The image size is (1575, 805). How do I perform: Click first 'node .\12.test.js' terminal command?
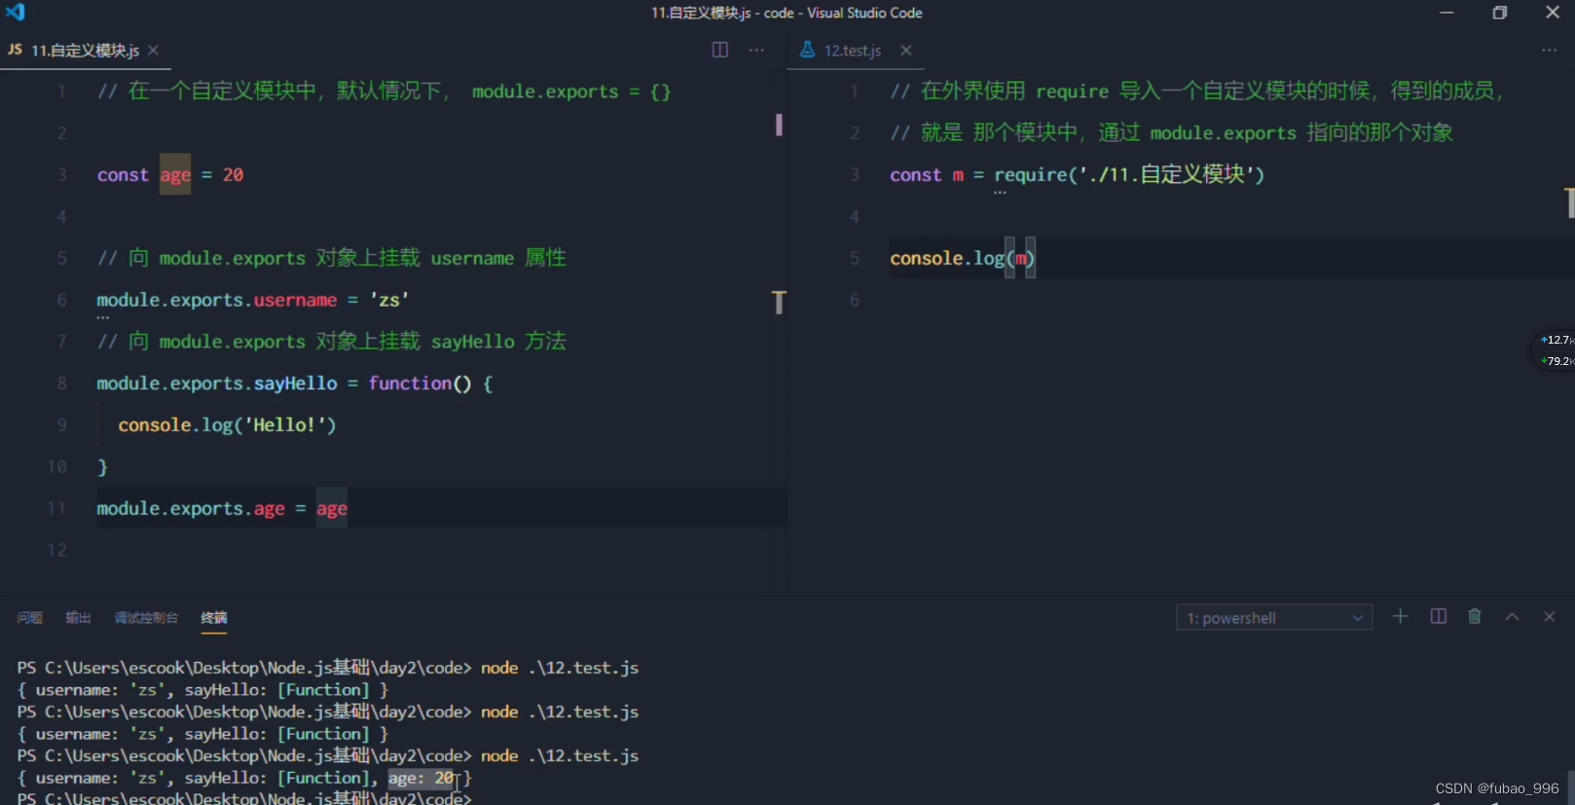pyautogui.click(x=560, y=668)
